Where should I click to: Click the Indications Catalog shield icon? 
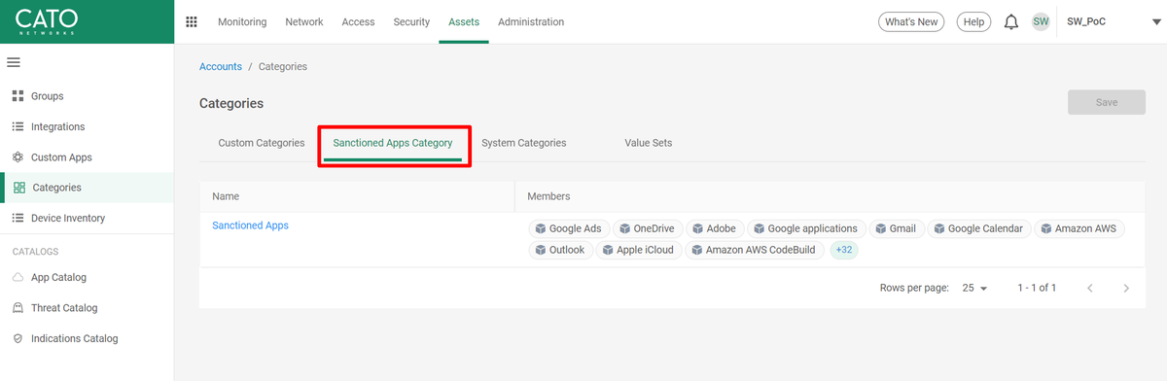18,339
